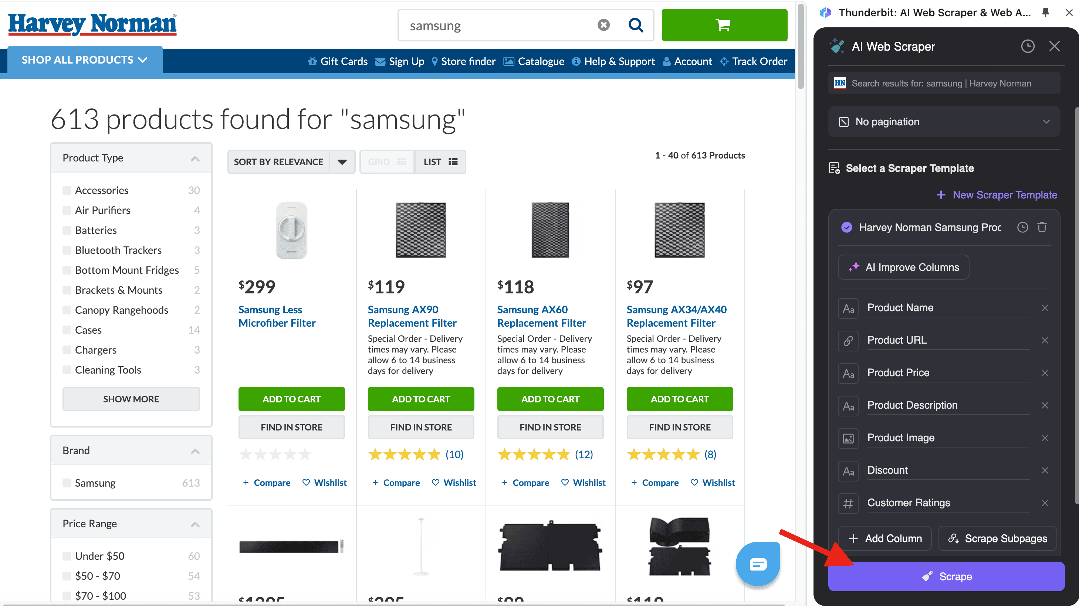Pin the Thunderbit extension panel
This screenshot has width=1079, height=606.
click(1045, 13)
